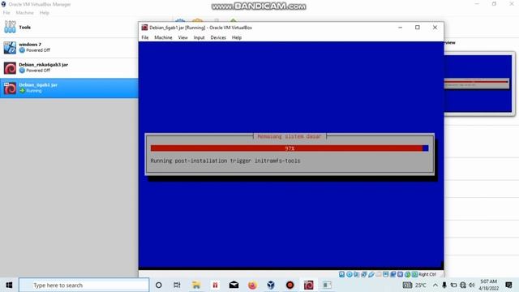Click the status text 'Running post-installation trigger initramfs-tools'
Screen dimensions: 519x292
tap(225, 161)
